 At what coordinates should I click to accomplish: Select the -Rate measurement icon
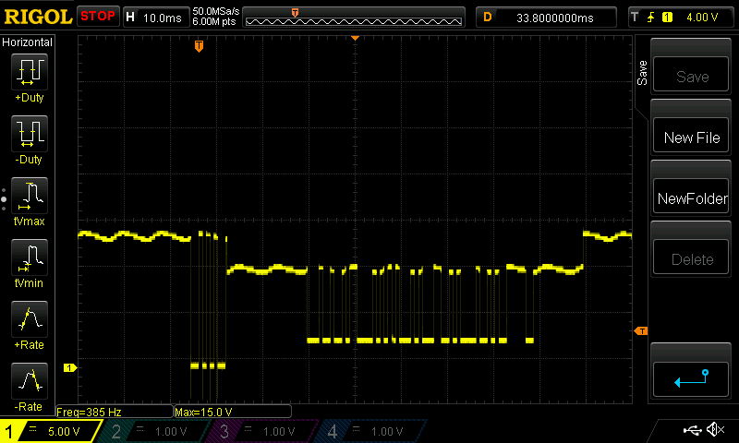pyautogui.click(x=30, y=380)
